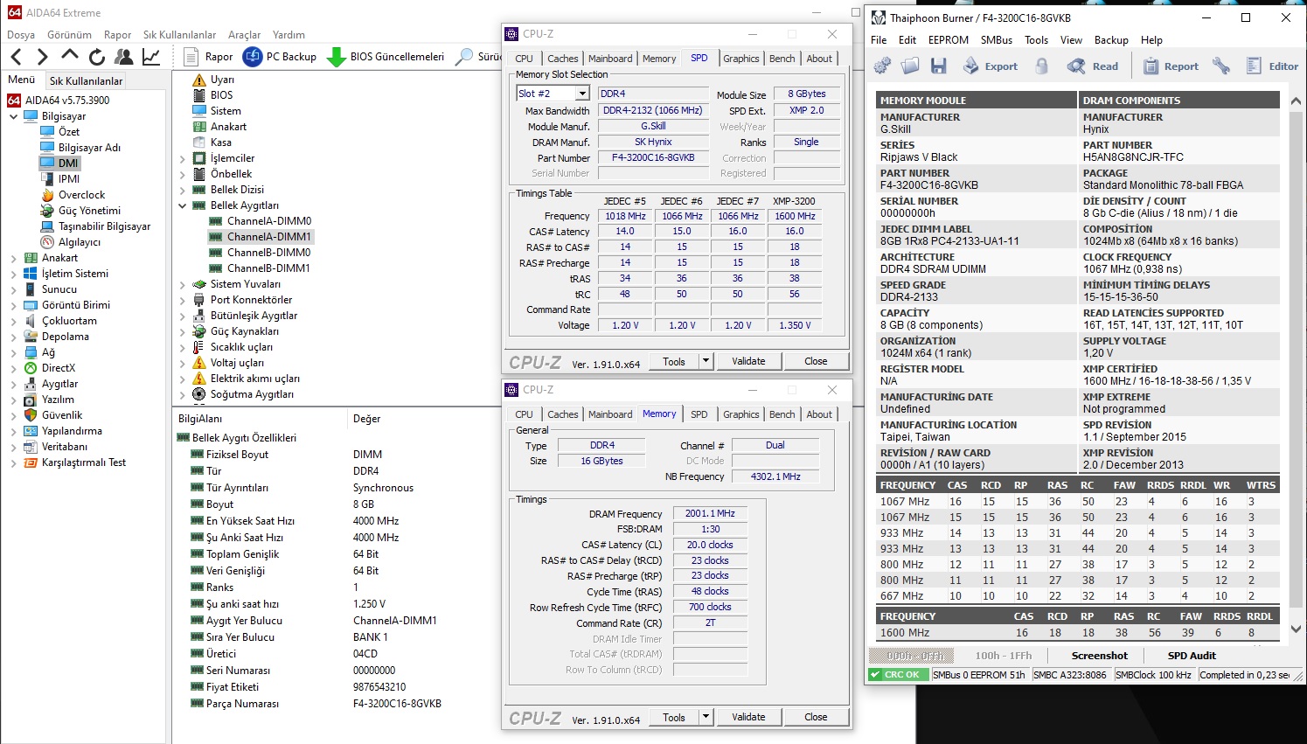
Task: Open Tools dropdown arrow in Memory window
Action: coord(706,717)
